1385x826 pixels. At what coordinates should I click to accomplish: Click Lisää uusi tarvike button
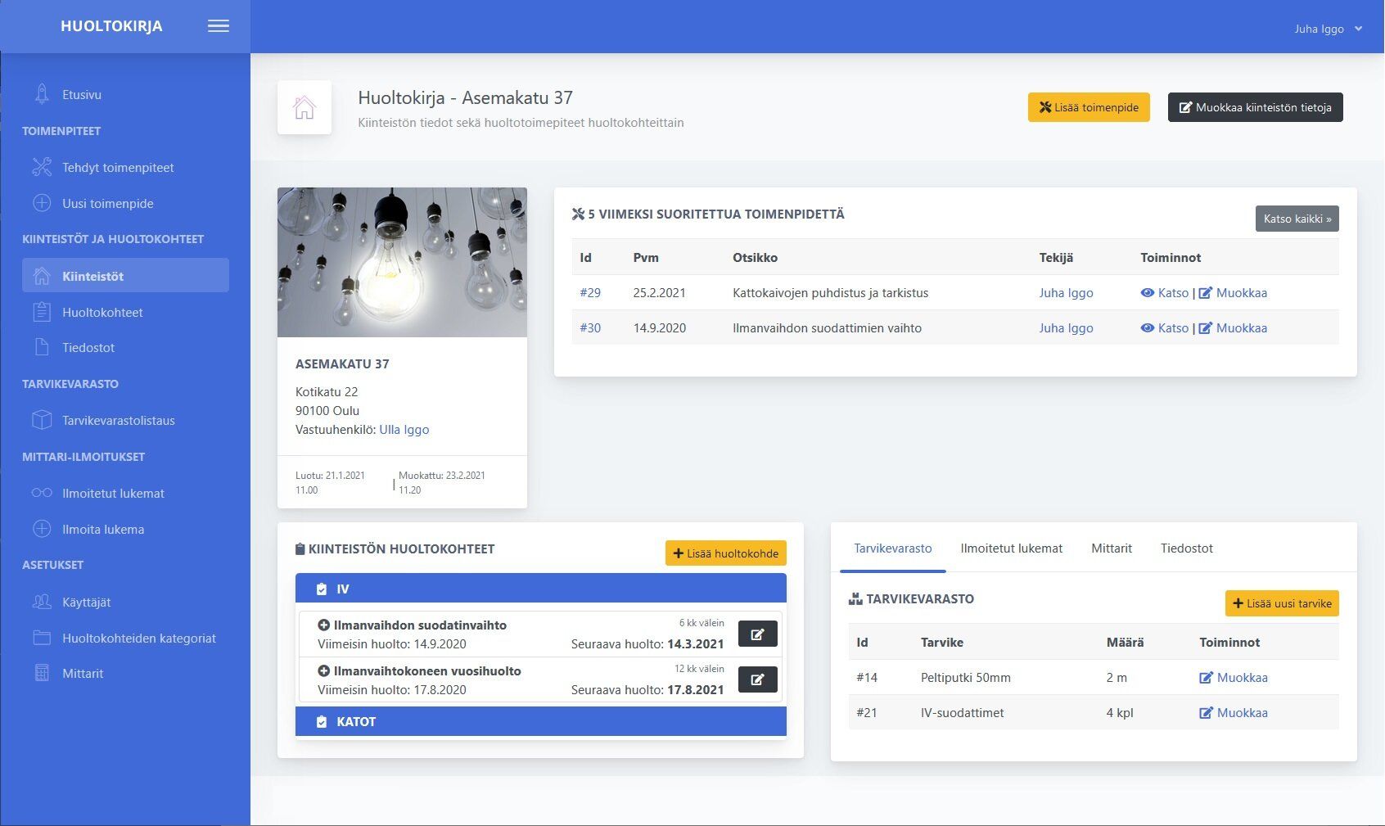(1282, 603)
